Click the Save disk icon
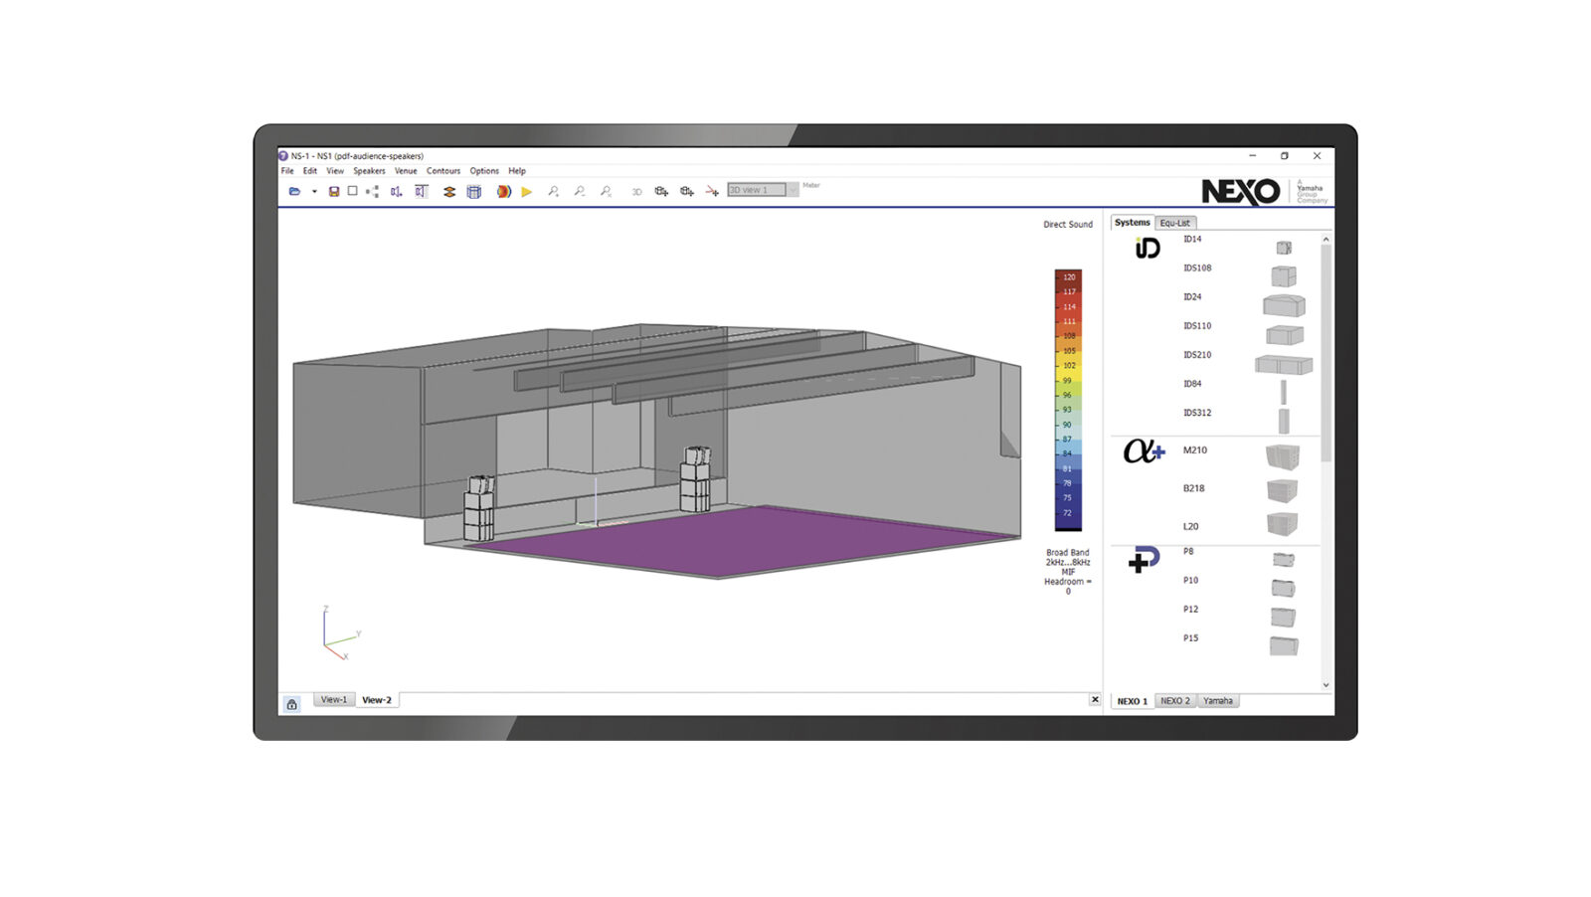 tap(334, 191)
